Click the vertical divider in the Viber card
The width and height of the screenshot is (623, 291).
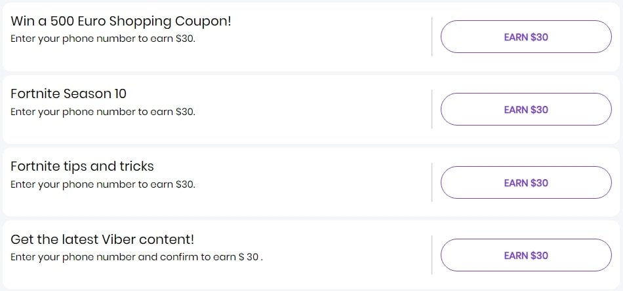(x=432, y=255)
